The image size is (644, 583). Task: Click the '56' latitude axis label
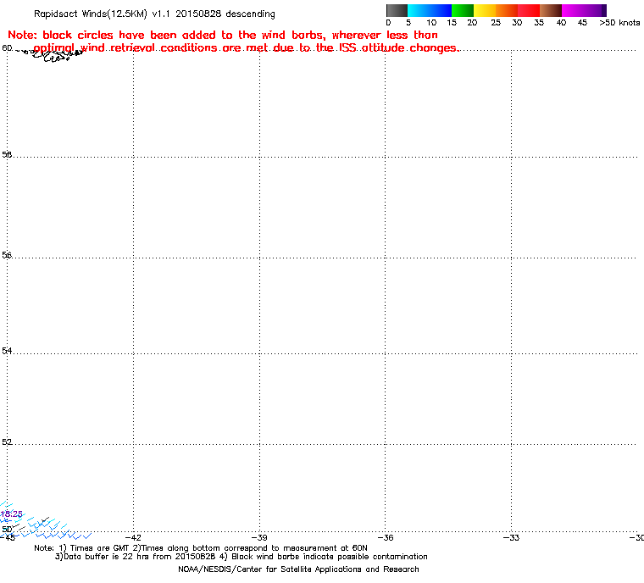7,255
